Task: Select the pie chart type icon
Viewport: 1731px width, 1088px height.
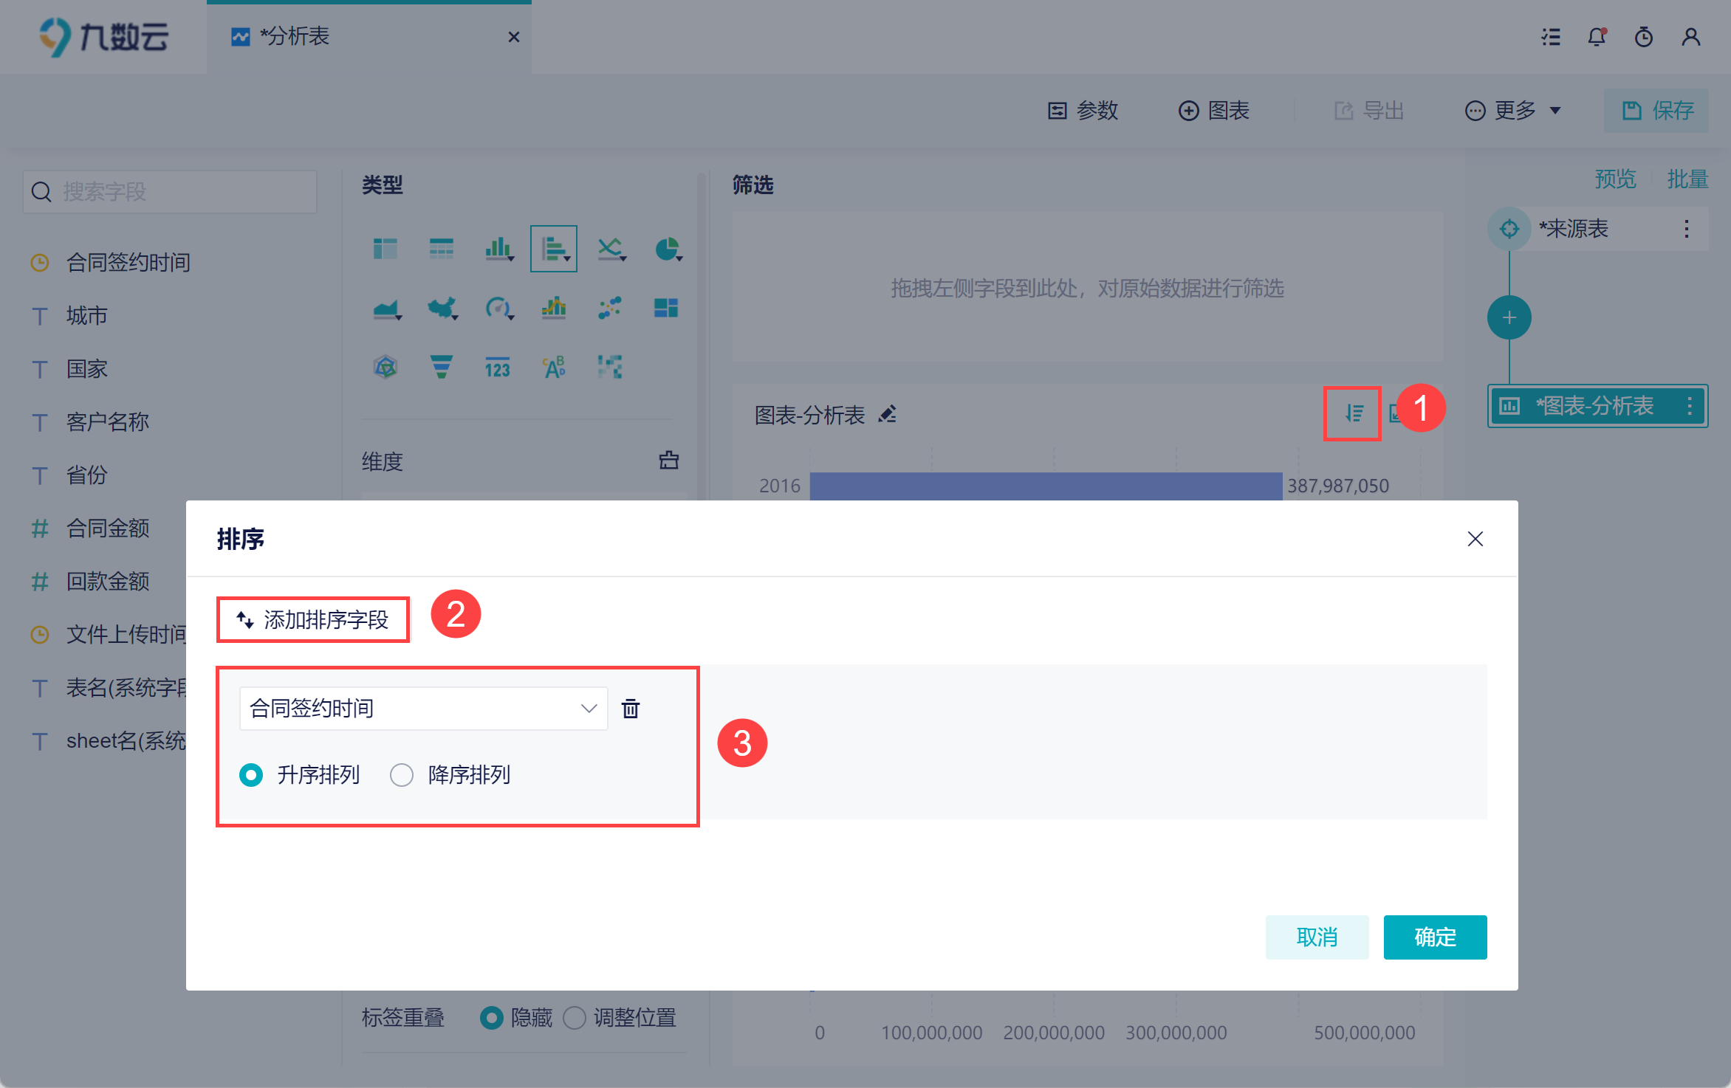Action: click(668, 249)
